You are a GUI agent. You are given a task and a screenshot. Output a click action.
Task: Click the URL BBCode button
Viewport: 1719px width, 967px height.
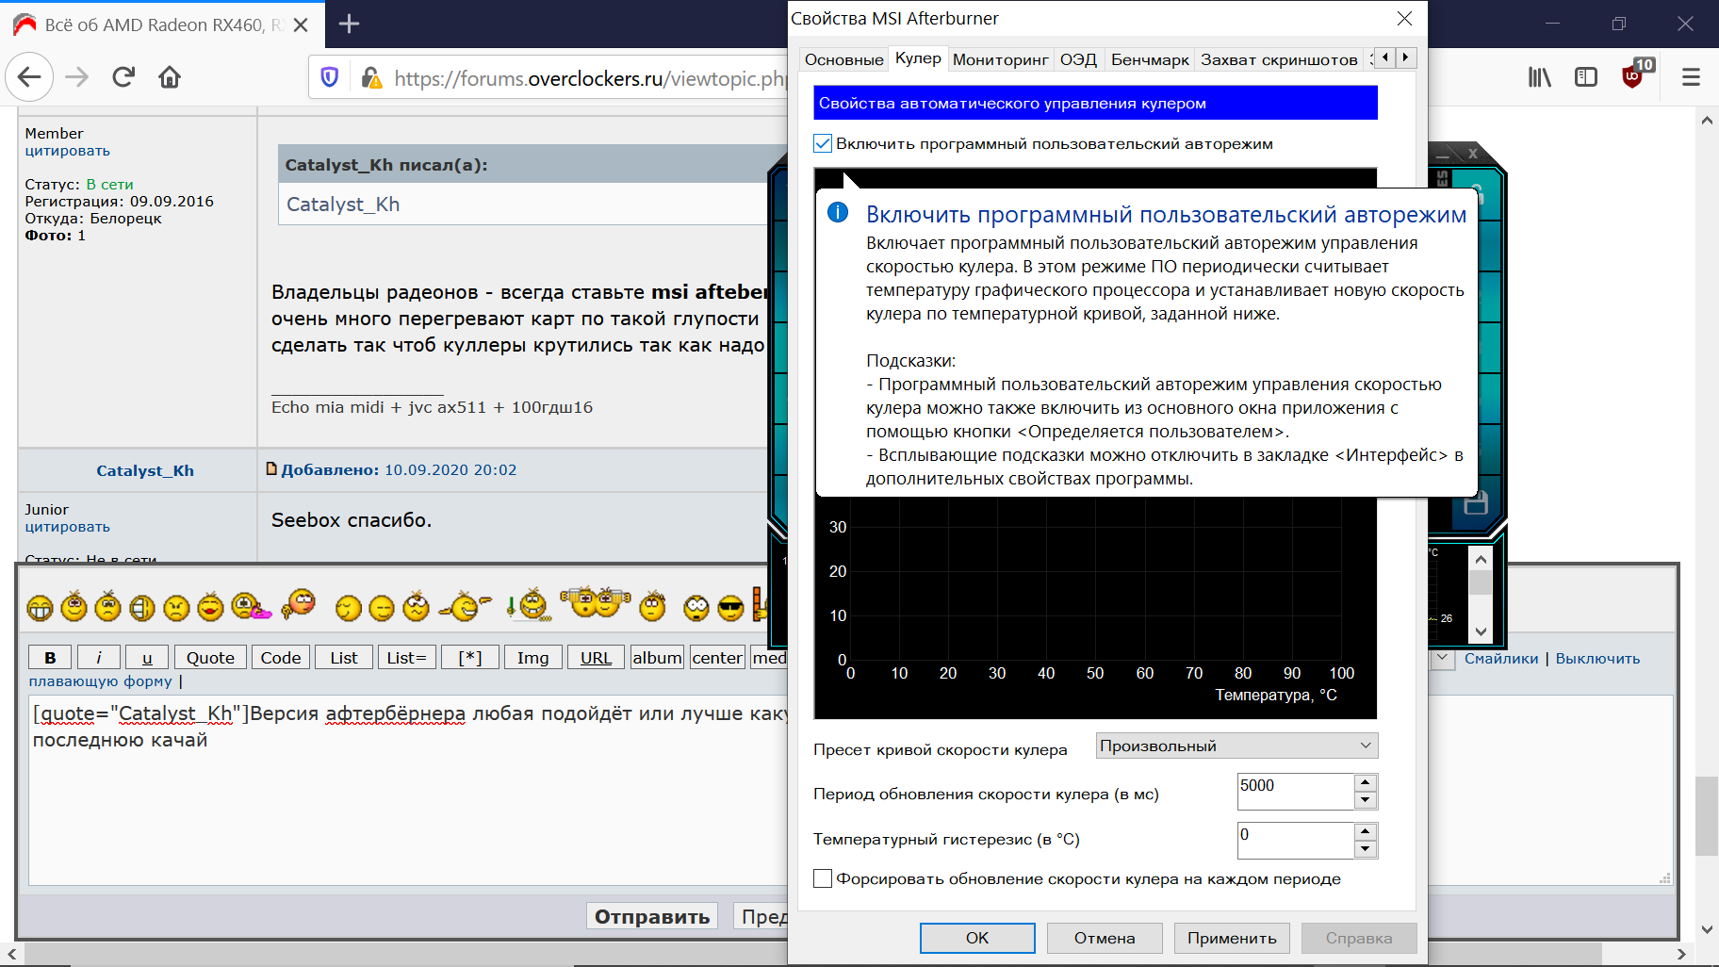(596, 658)
